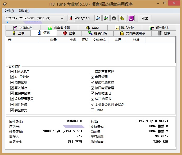182x155 pixels.
Task: Click the 免费 column header
Action: click(68, 40)
